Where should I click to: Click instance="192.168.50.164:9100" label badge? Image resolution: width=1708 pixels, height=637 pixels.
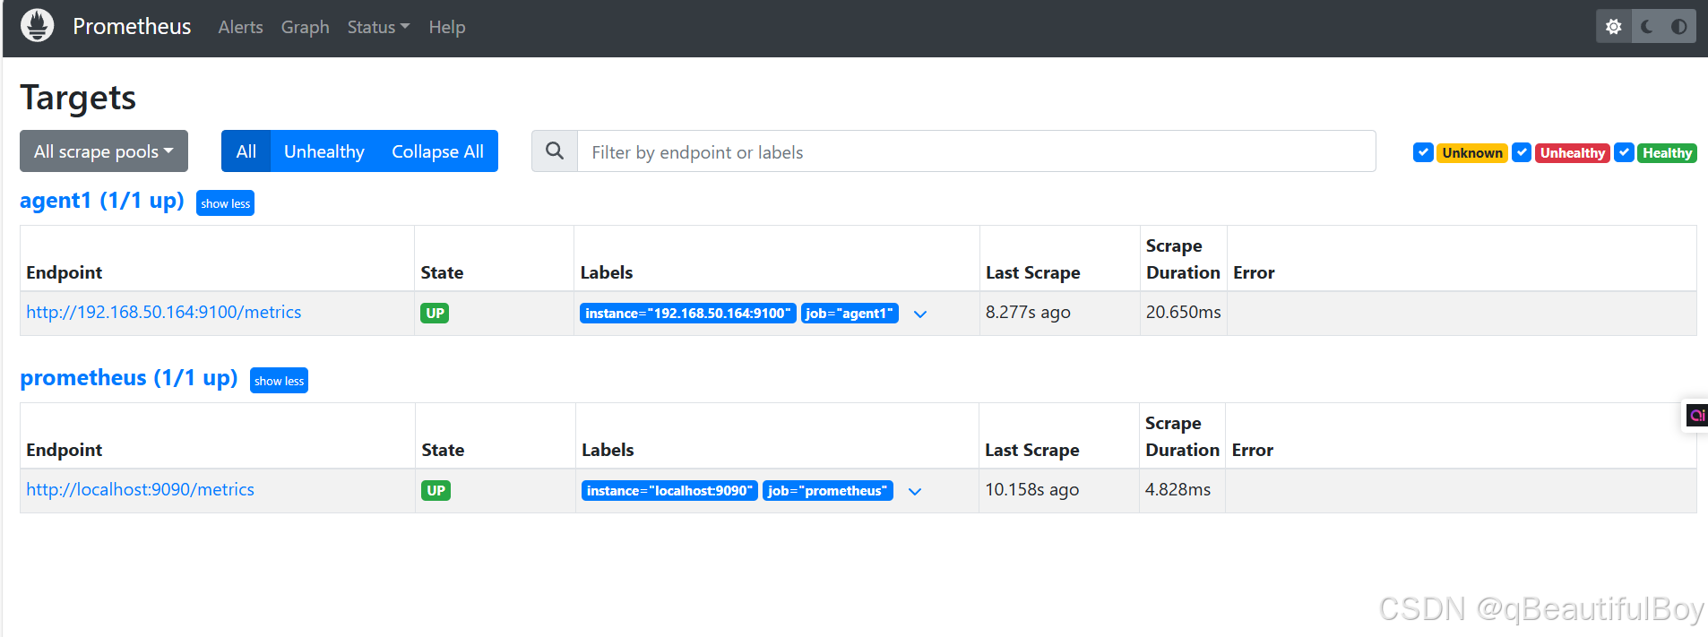click(x=688, y=313)
